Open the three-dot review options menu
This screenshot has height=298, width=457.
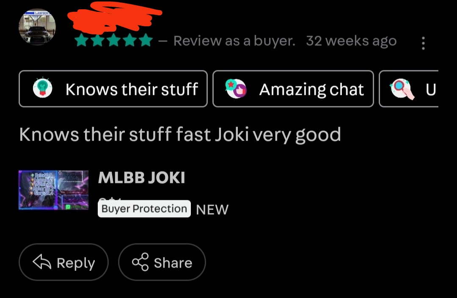pyautogui.click(x=423, y=43)
